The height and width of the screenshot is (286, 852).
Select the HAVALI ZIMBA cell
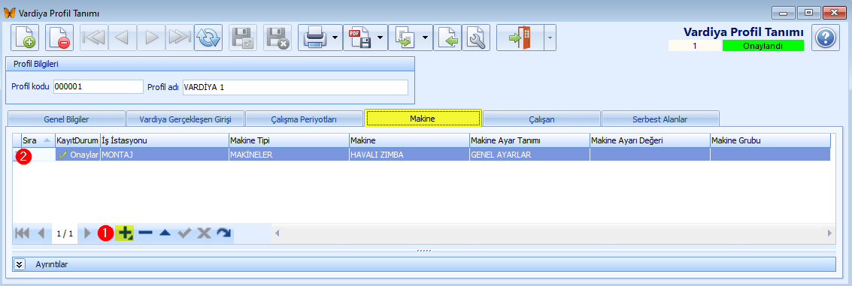(409, 154)
